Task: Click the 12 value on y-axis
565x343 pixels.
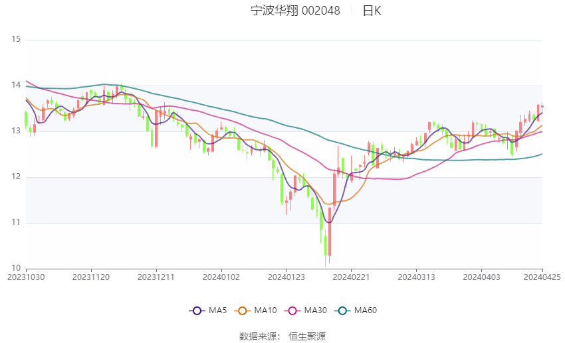Action: point(17,177)
